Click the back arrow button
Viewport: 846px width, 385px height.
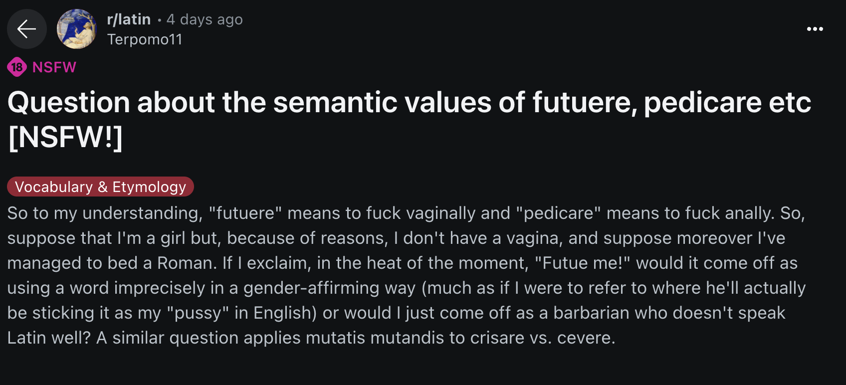(27, 29)
